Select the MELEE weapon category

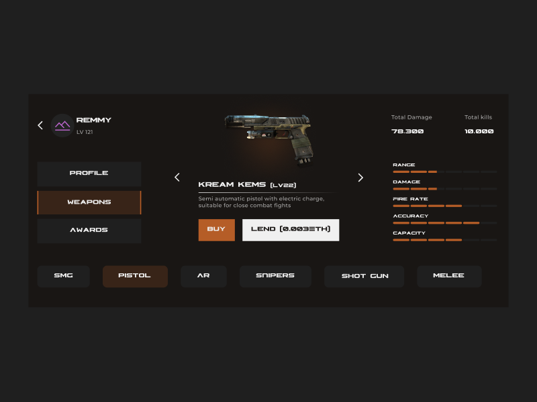(x=449, y=276)
